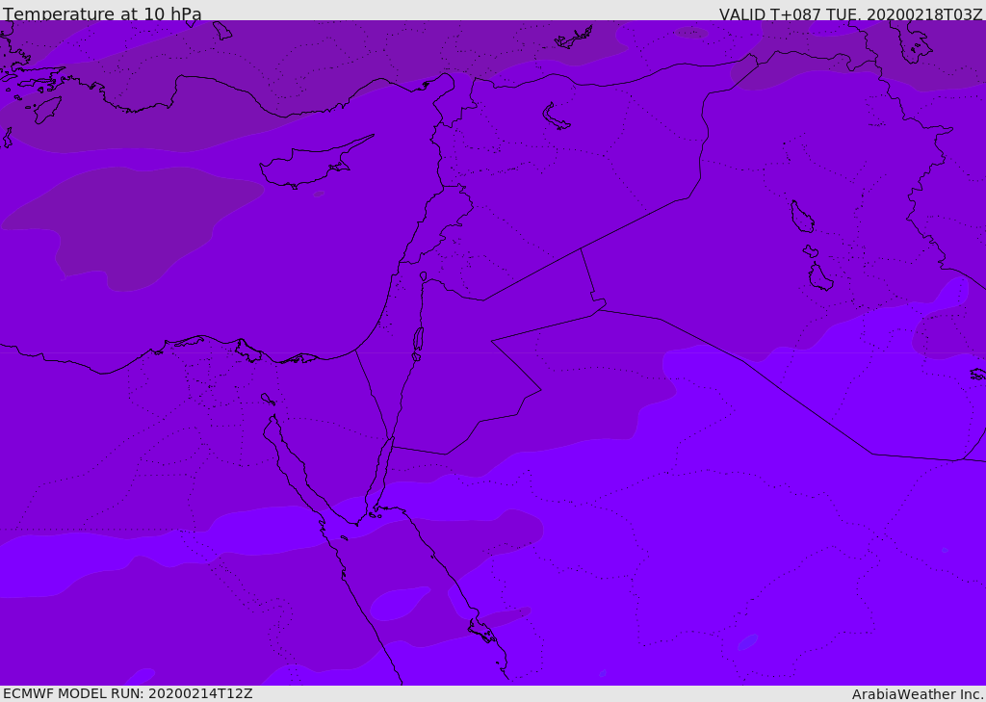Click the 'ECMWF MODEL RUN: 20200214T12Z' footer text
Image resolution: width=986 pixels, height=702 pixels.
(128, 693)
